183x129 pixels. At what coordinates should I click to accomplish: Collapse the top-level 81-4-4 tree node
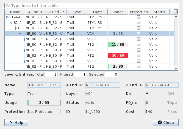(x=7, y=17)
